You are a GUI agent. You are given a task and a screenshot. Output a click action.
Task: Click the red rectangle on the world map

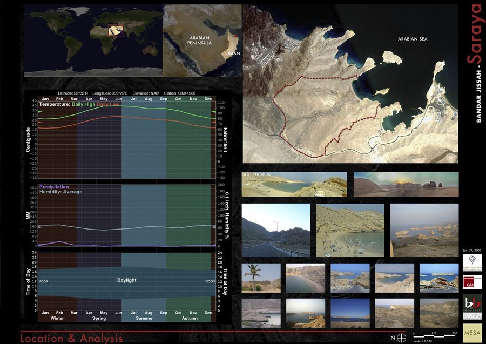116,31
